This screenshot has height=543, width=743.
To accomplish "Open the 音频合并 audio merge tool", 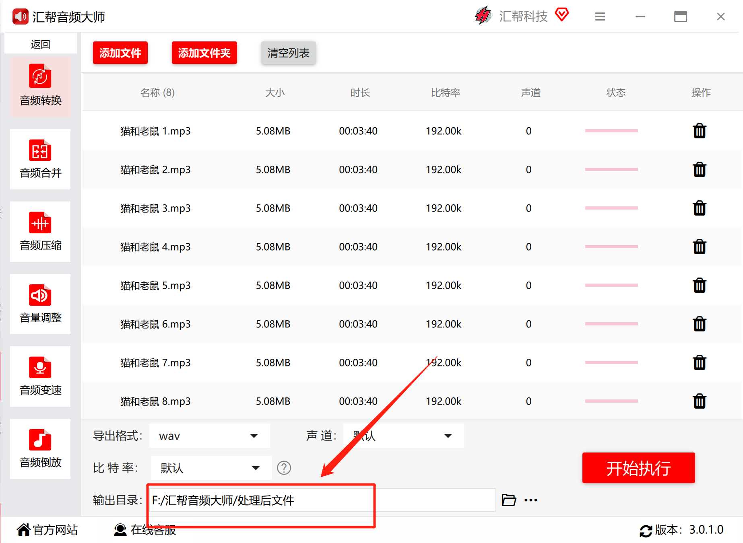I will [x=40, y=159].
